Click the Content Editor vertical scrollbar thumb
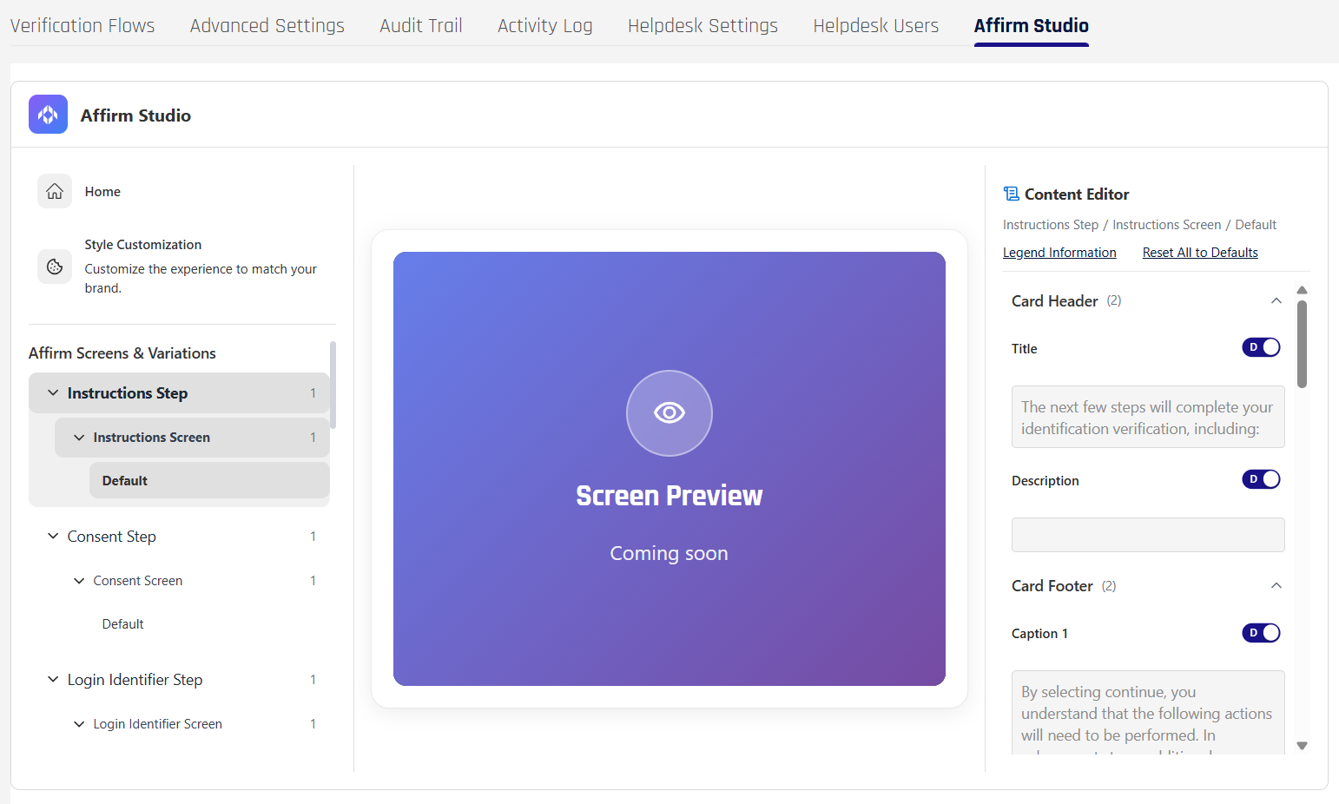 (x=1302, y=343)
